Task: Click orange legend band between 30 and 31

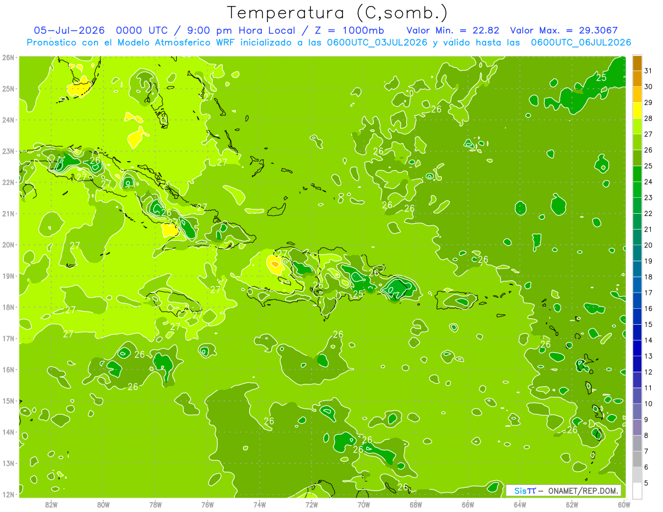Action: point(637,79)
